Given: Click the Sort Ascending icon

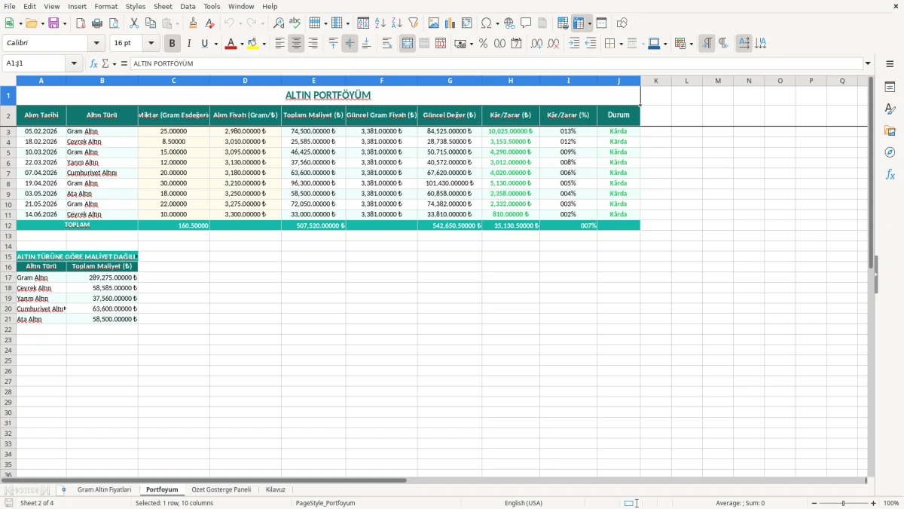Looking at the screenshot, I should pyautogui.click(x=380, y=23).
